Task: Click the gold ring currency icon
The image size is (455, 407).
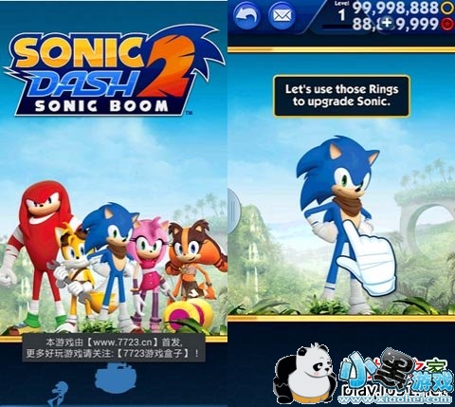Action: click(x=447, y=8)
